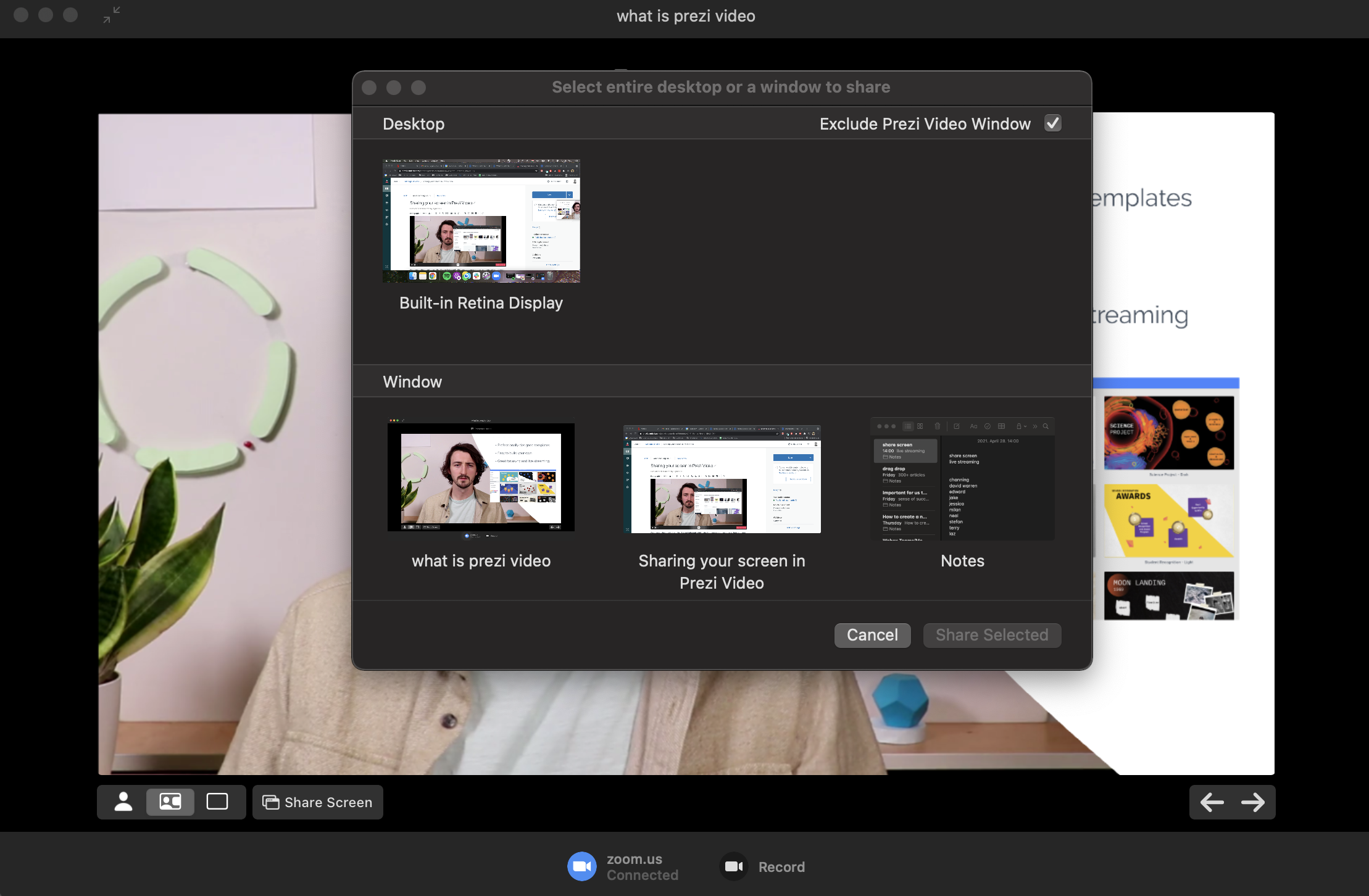
Task: Advance to the next slide arrow
Action: click(x=1254, y=802)
